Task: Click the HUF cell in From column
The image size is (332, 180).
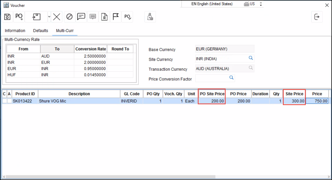Action: (23, 75)
